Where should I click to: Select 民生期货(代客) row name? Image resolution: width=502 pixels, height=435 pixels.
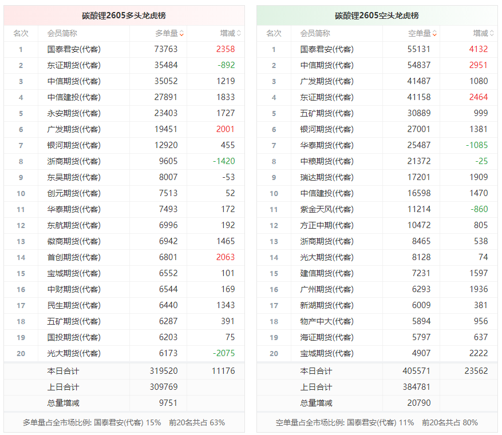[x=74, y=305]
